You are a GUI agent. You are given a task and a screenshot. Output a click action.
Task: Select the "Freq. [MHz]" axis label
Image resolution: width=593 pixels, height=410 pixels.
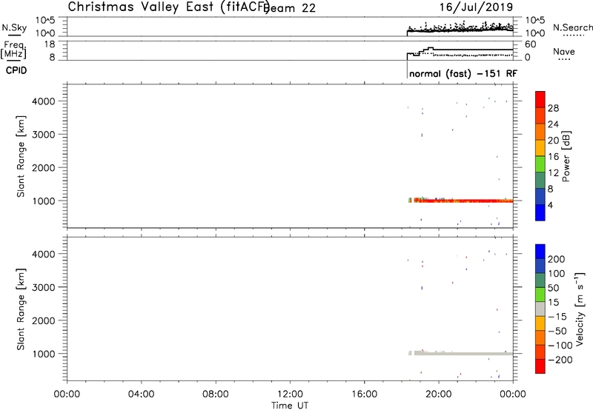point(15,50)
